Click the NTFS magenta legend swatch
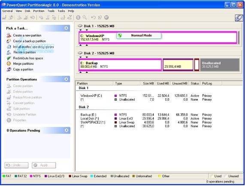245x186 pixels. [31, 176]
